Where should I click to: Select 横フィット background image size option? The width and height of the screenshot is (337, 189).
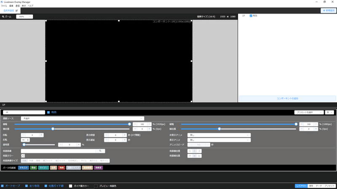[48, 161]
